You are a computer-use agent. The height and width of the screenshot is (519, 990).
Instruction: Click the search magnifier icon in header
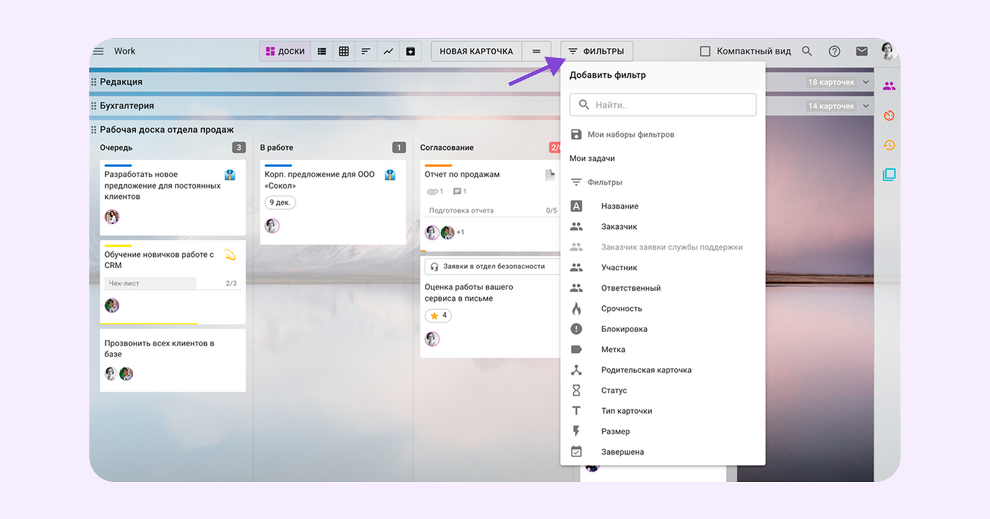coord(807,51)
